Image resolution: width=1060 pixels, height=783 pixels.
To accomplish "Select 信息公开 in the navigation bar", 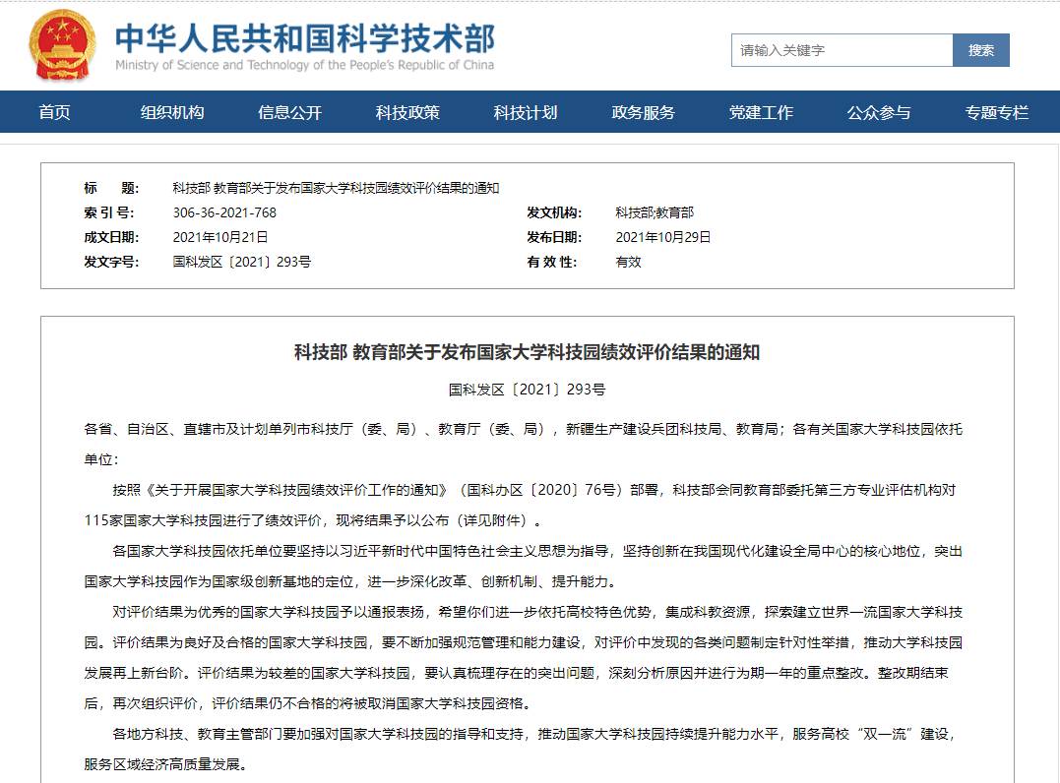I will [289, 112].
